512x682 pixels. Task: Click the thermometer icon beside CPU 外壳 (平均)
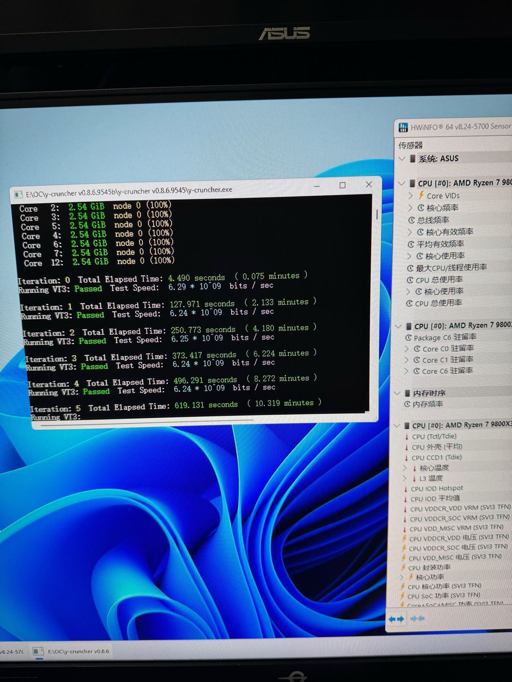pos(407,447)
